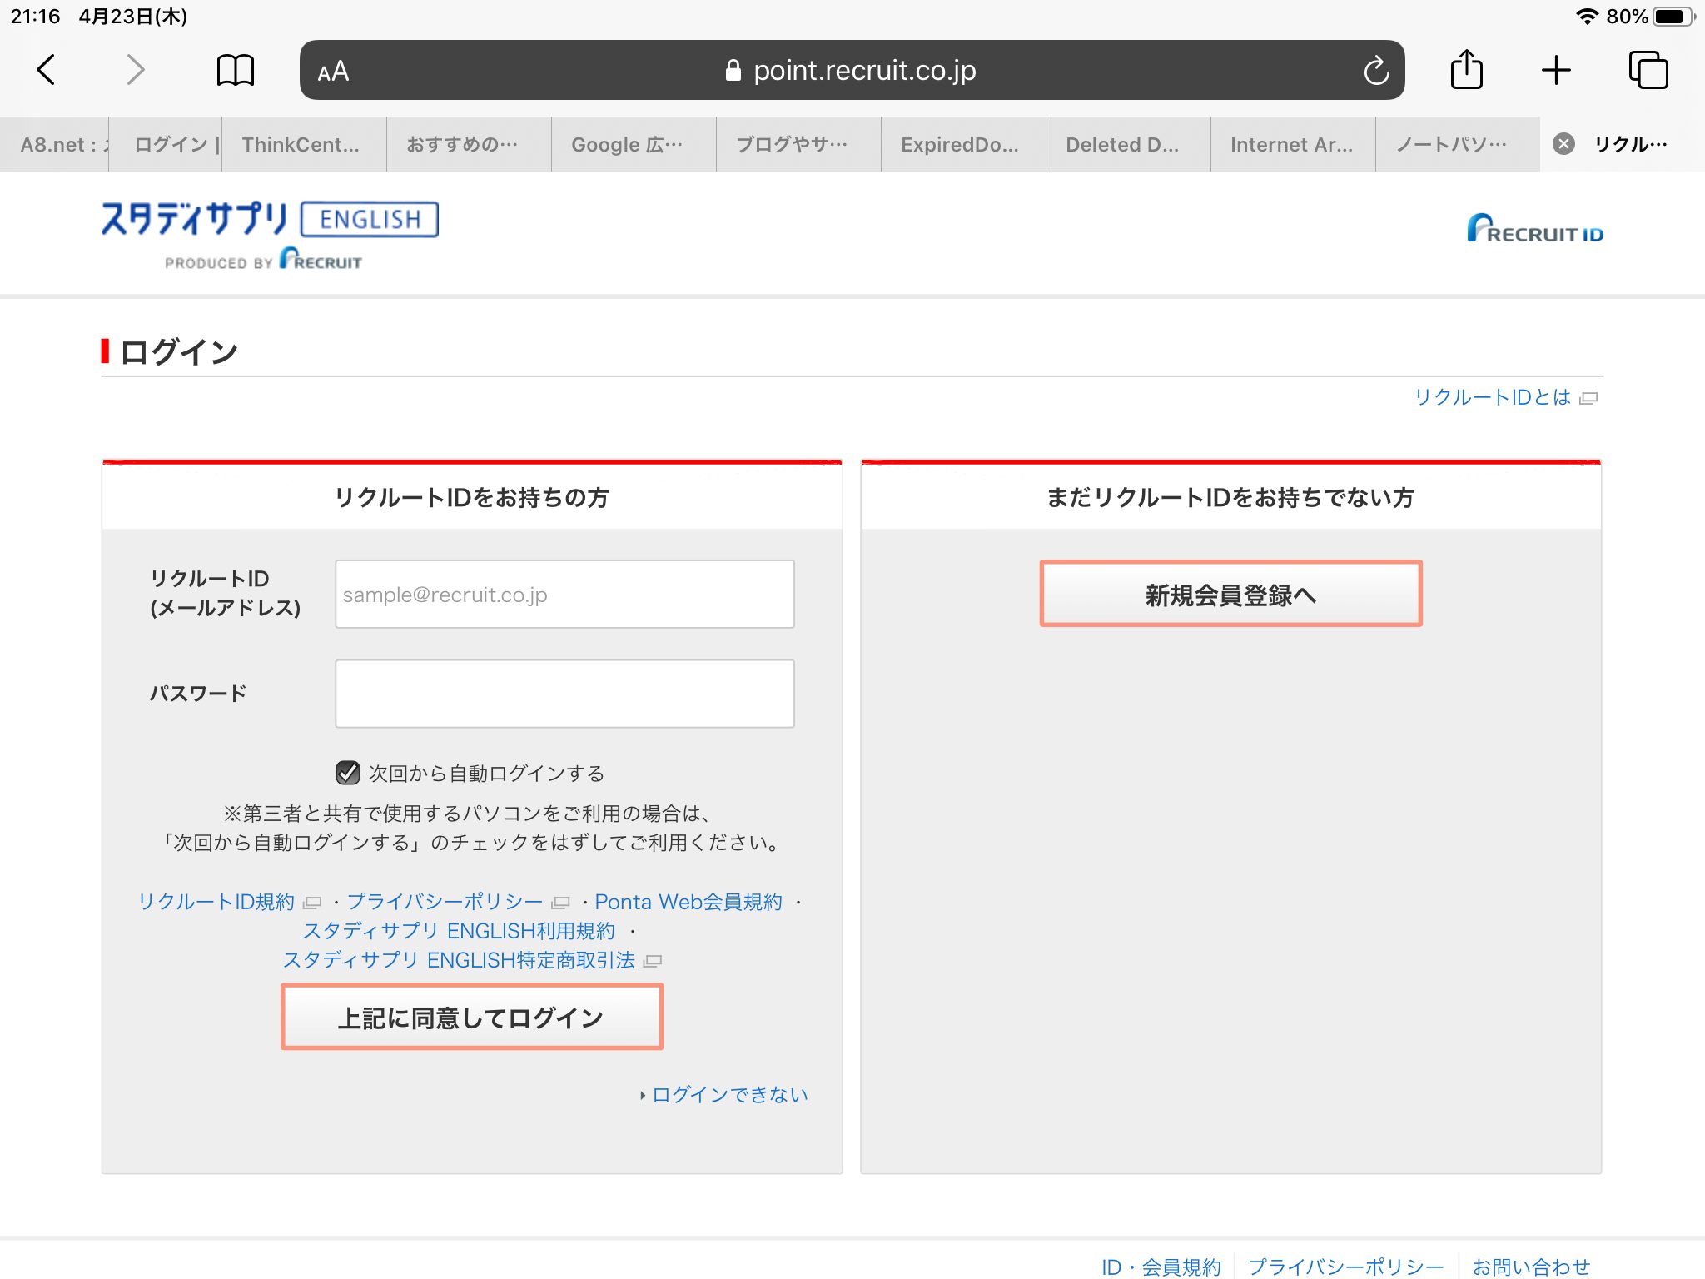Screen dimensions: 1705x1279
Task: Tap the Wi-Fi status icon
Action: coord(1587,17)
